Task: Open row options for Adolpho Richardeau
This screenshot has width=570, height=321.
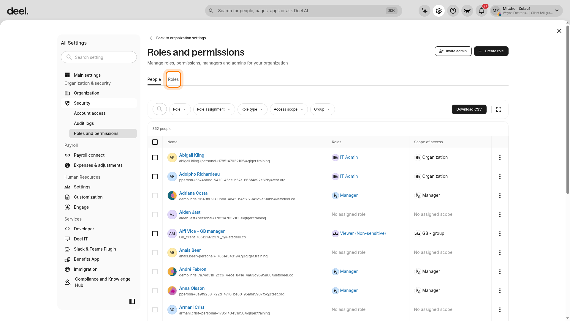Action: click(x=500, y=177)
